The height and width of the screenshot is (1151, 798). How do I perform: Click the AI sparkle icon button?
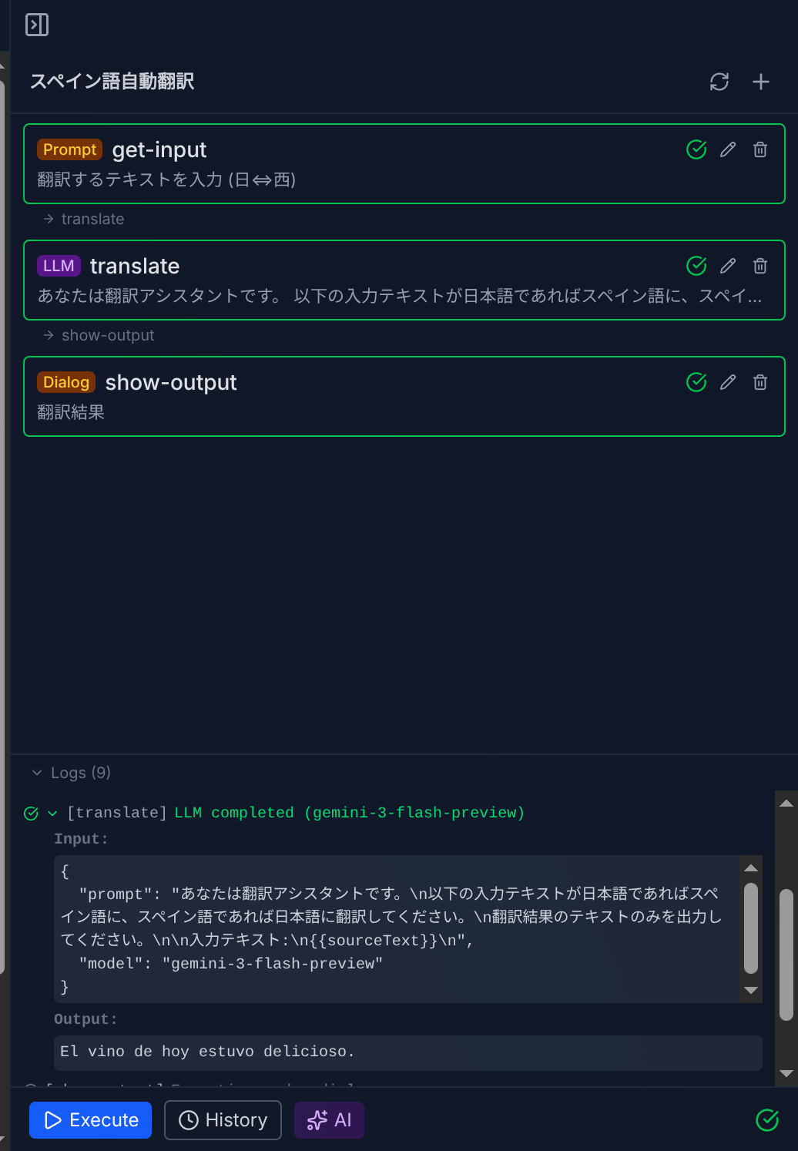point(329,1119)
